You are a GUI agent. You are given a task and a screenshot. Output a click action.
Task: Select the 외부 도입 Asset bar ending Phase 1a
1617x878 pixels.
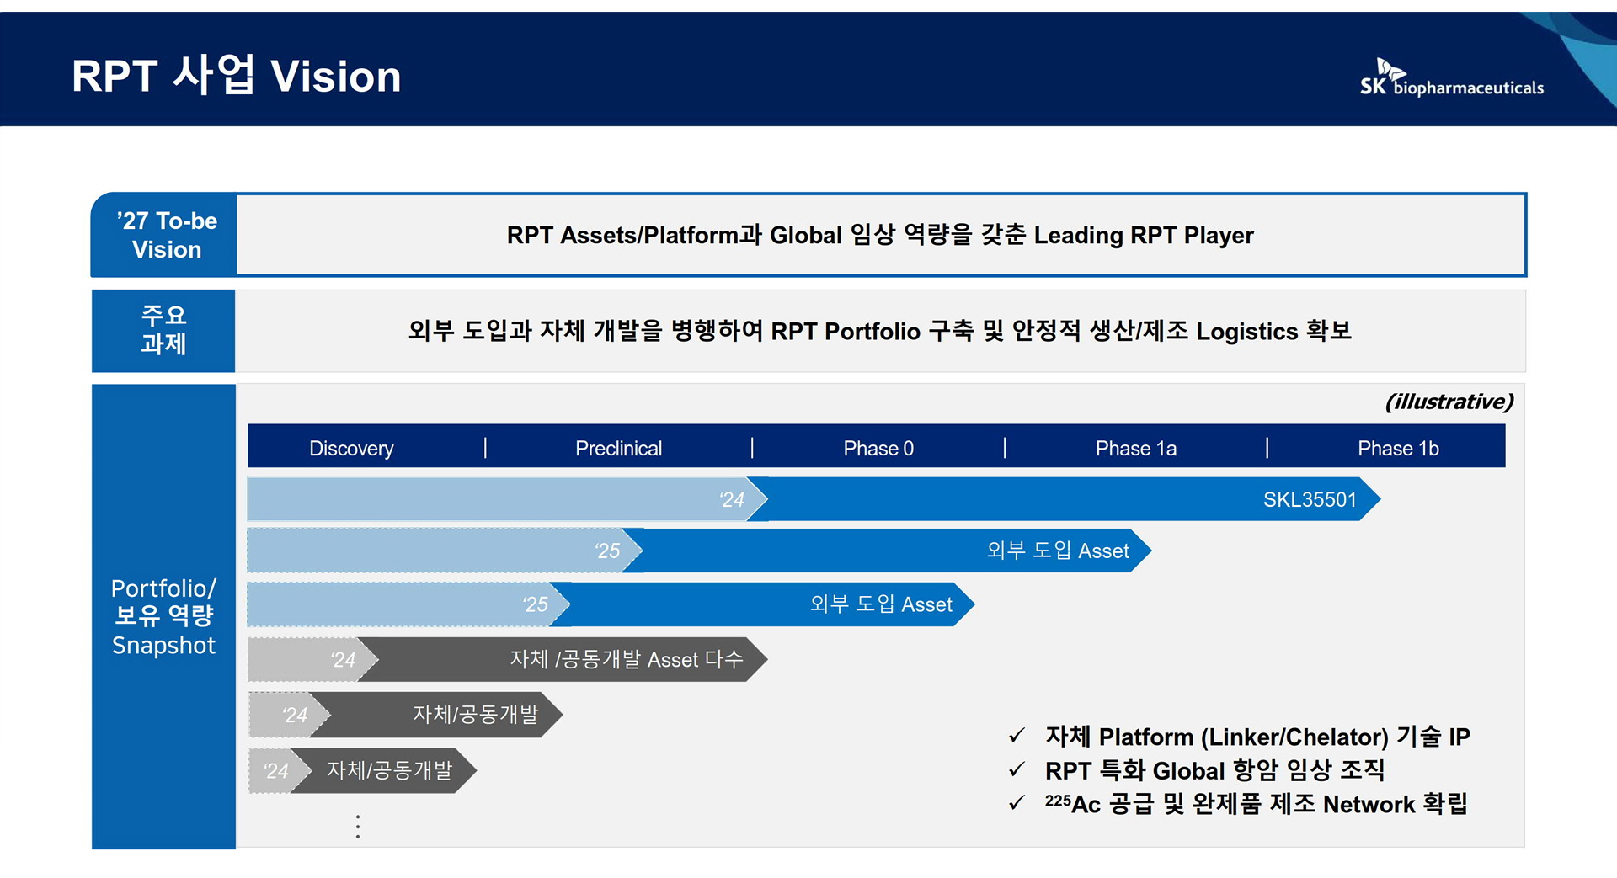click(x=887, y=551)
